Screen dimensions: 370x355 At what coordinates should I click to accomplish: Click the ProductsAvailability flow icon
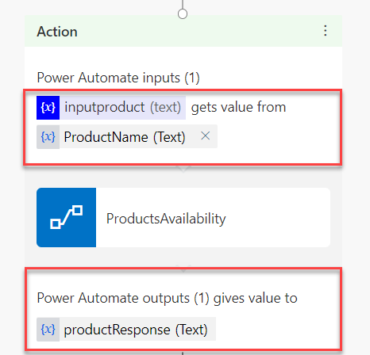click(x=66, y=217)
